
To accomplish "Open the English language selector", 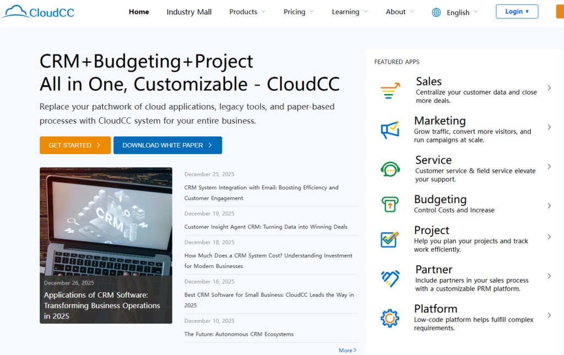I will click(x=462, y=12).
